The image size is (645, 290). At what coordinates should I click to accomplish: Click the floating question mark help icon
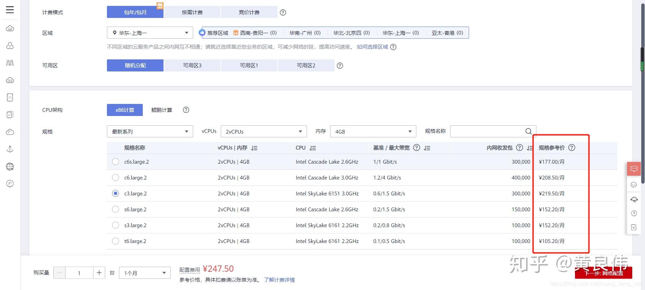click(634, 213)
